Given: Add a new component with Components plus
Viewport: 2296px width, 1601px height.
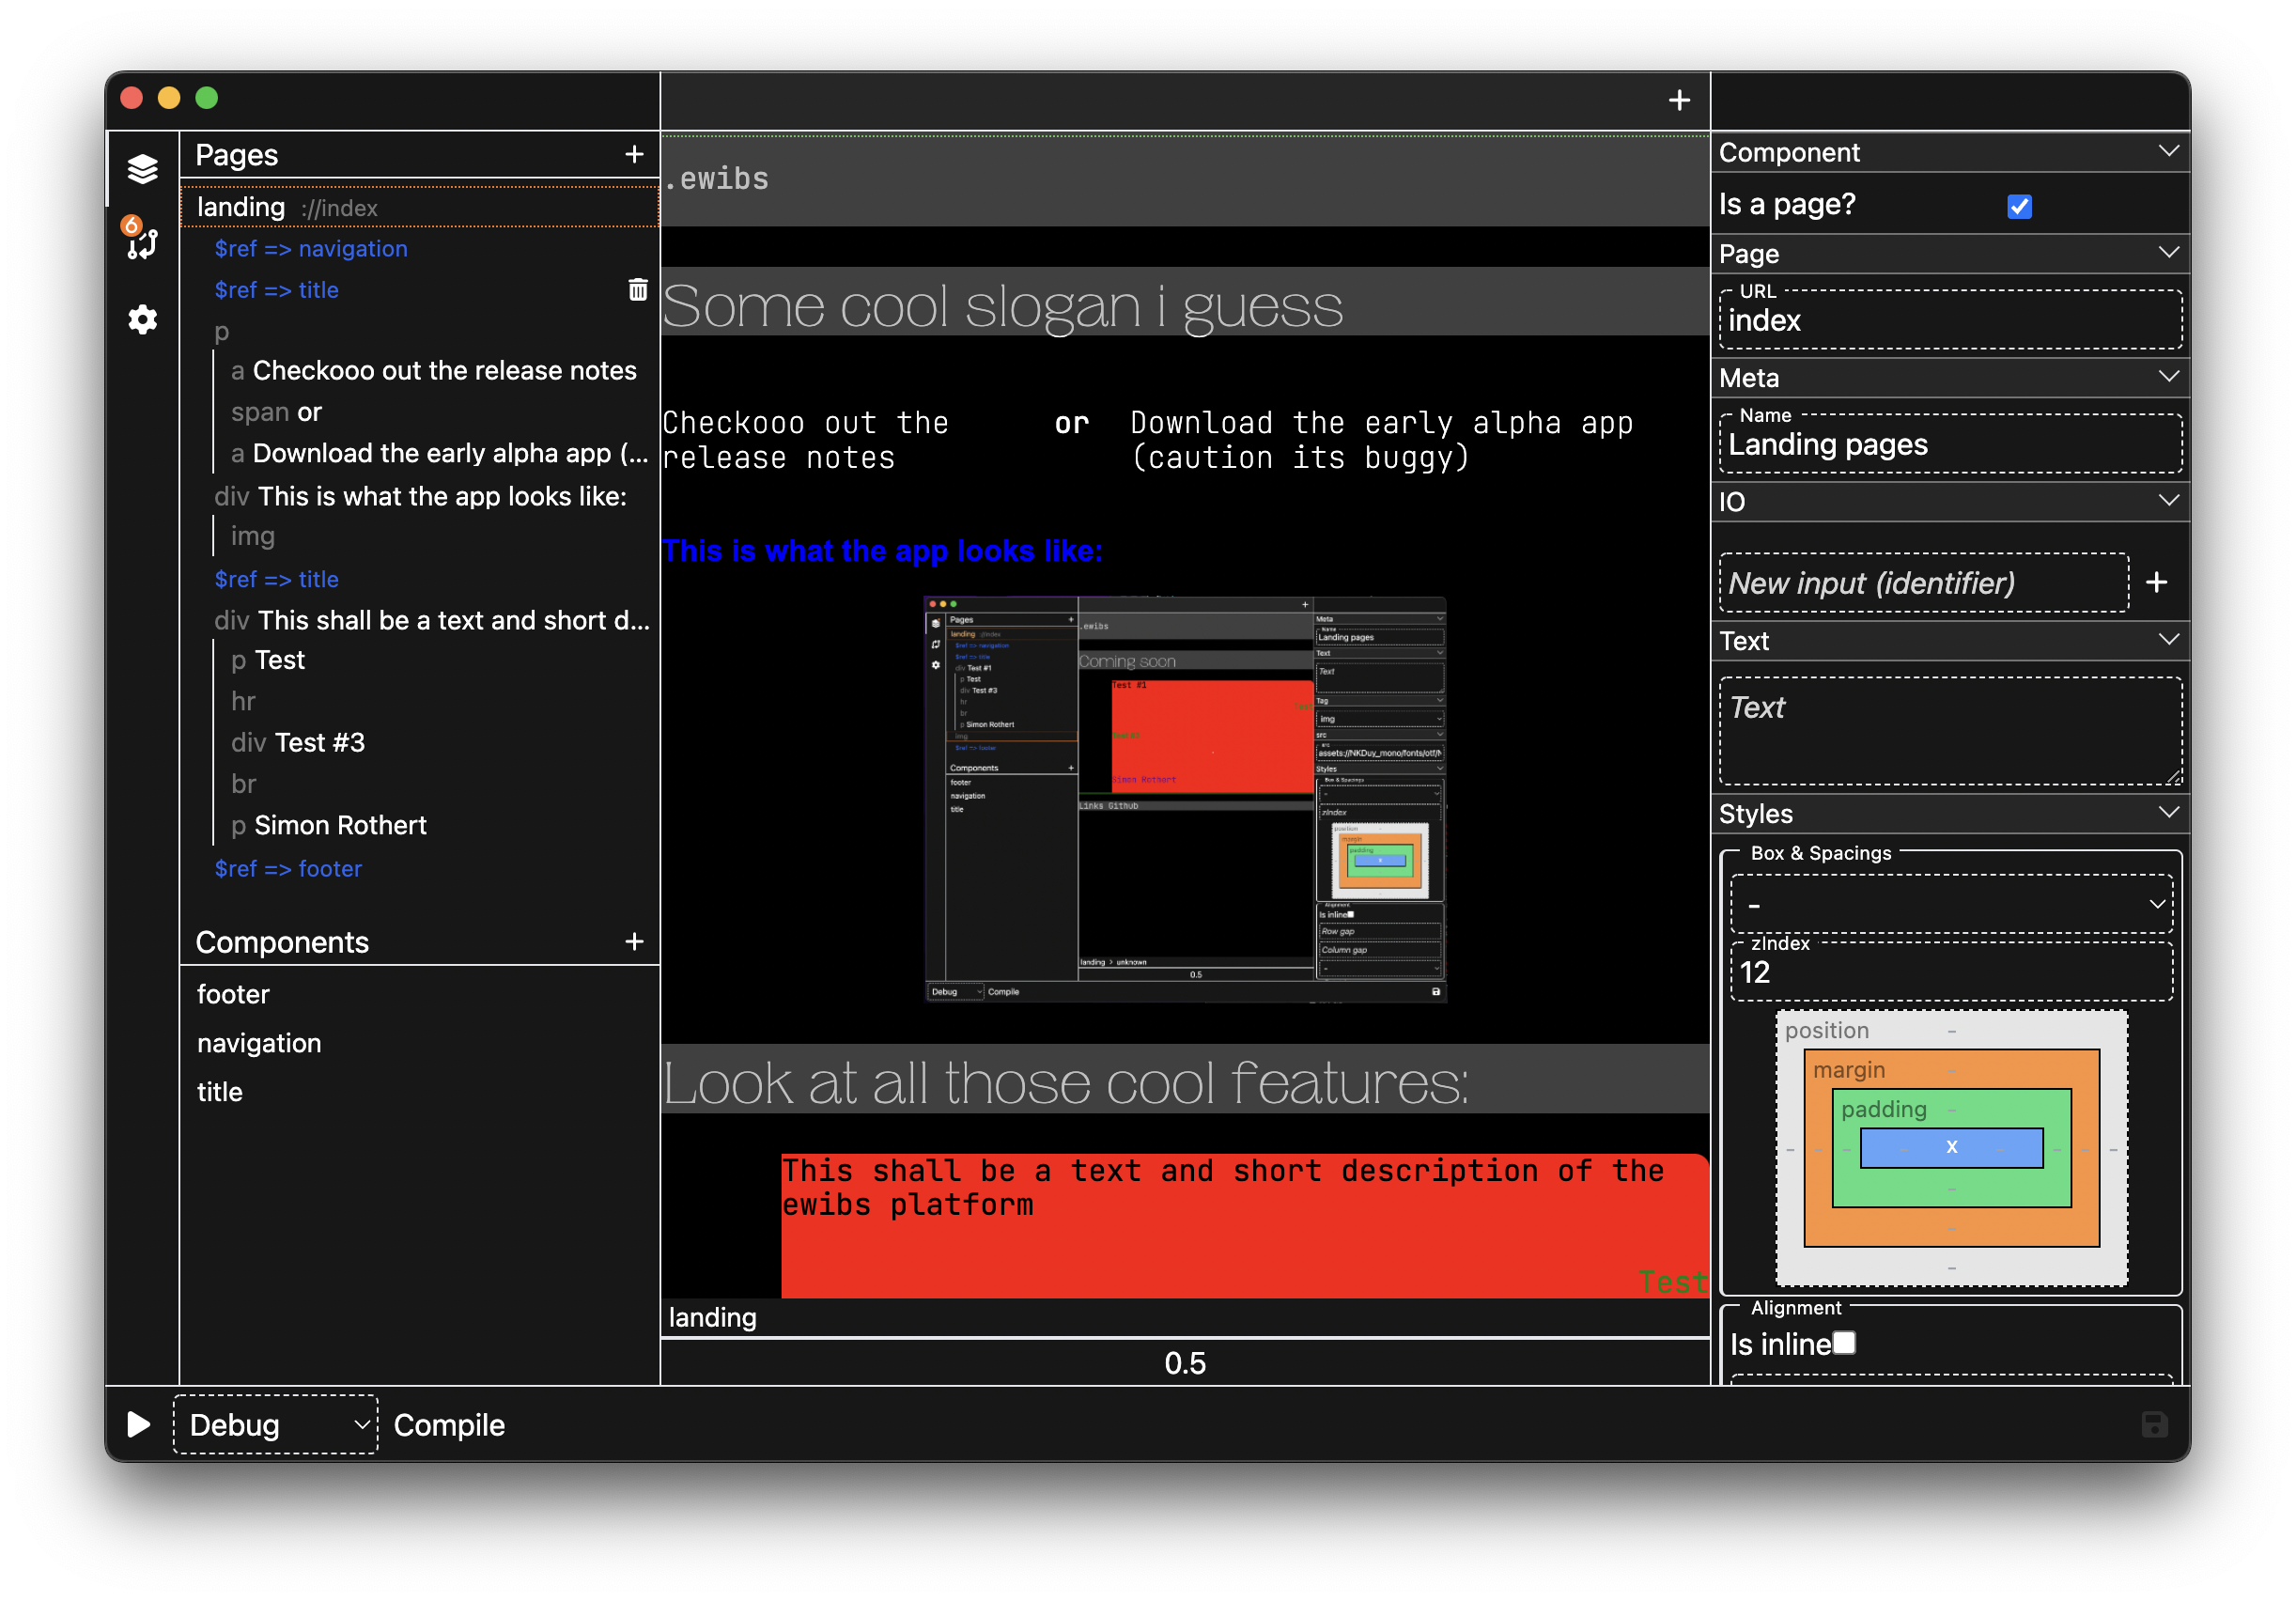Looking at the screenshot, I should (634, 941).
